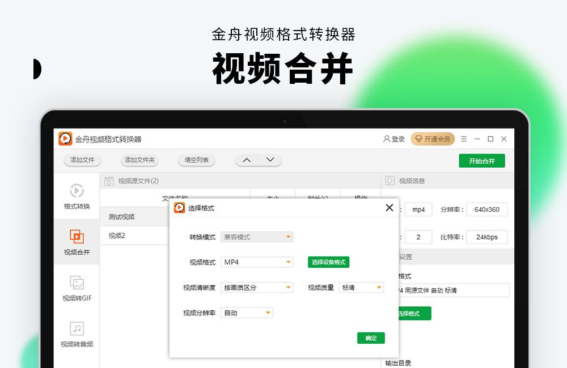567x368 pixels.
Task: Start merging with 开始合并 button
Action: coord(482,161)
